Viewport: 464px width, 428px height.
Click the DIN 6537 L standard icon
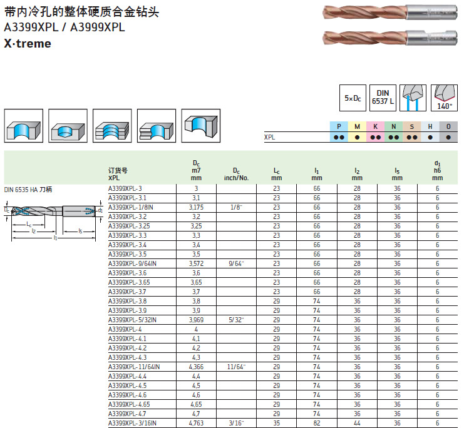[383, 98]
